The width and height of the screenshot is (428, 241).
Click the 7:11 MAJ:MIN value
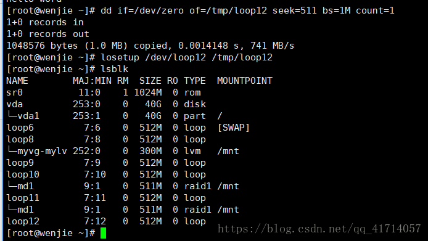click(95, 198)
